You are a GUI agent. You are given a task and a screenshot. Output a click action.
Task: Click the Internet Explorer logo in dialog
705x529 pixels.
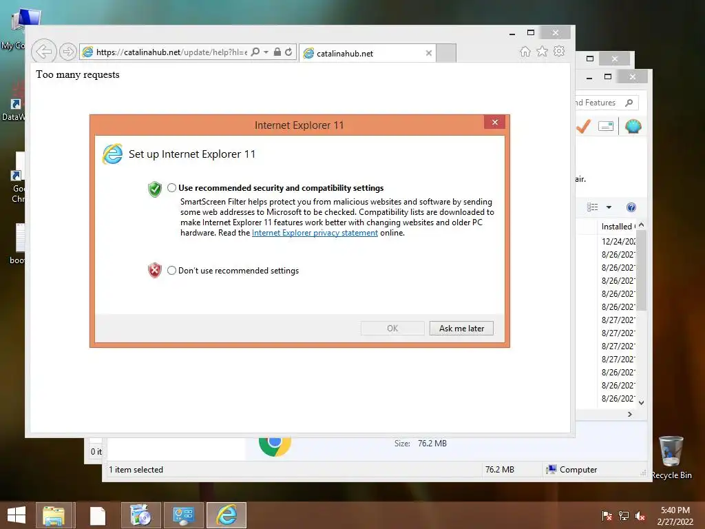(x=112, y=154)
